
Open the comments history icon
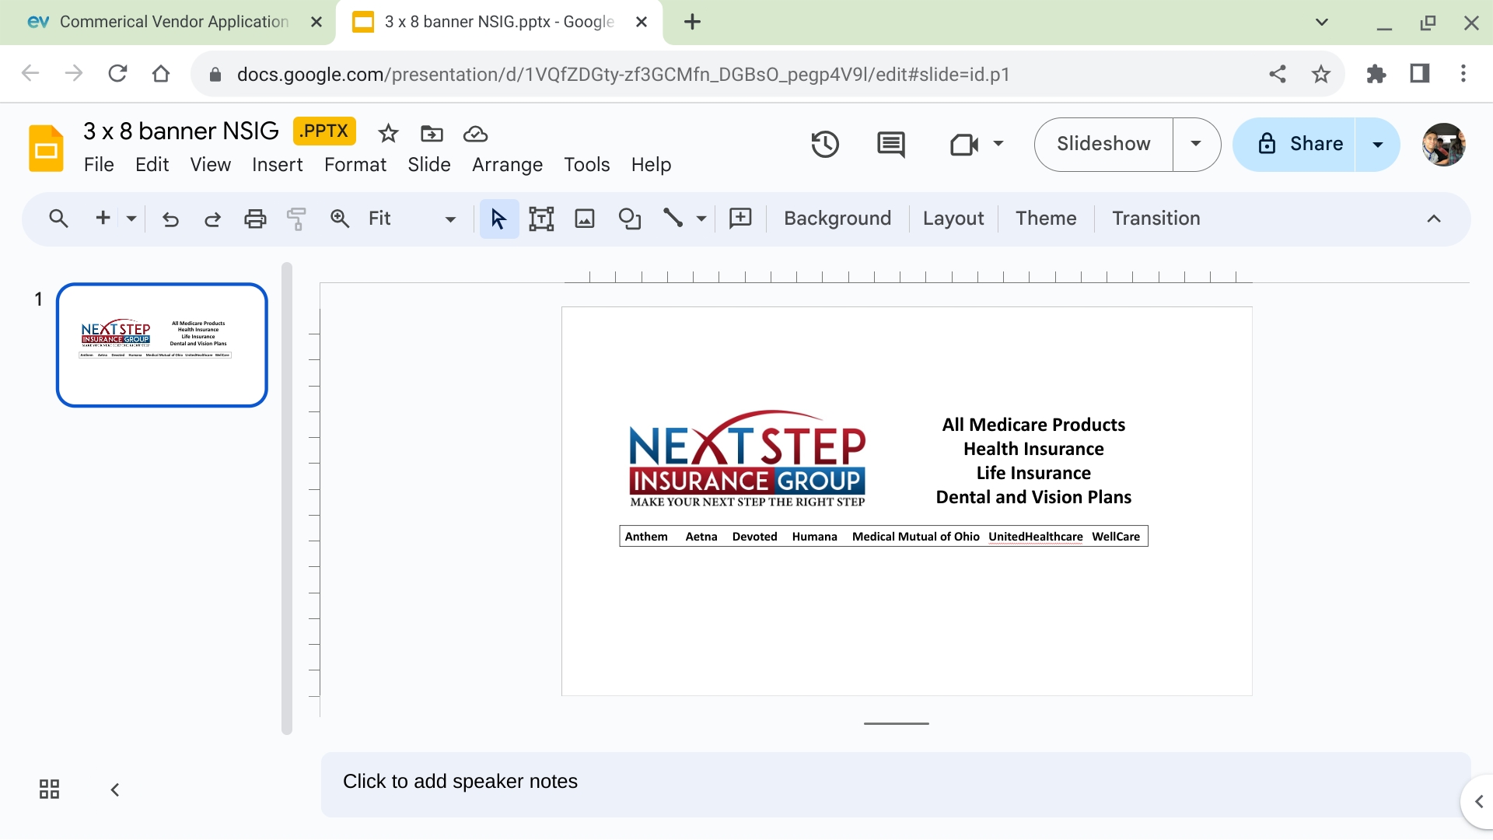point(890,145)
